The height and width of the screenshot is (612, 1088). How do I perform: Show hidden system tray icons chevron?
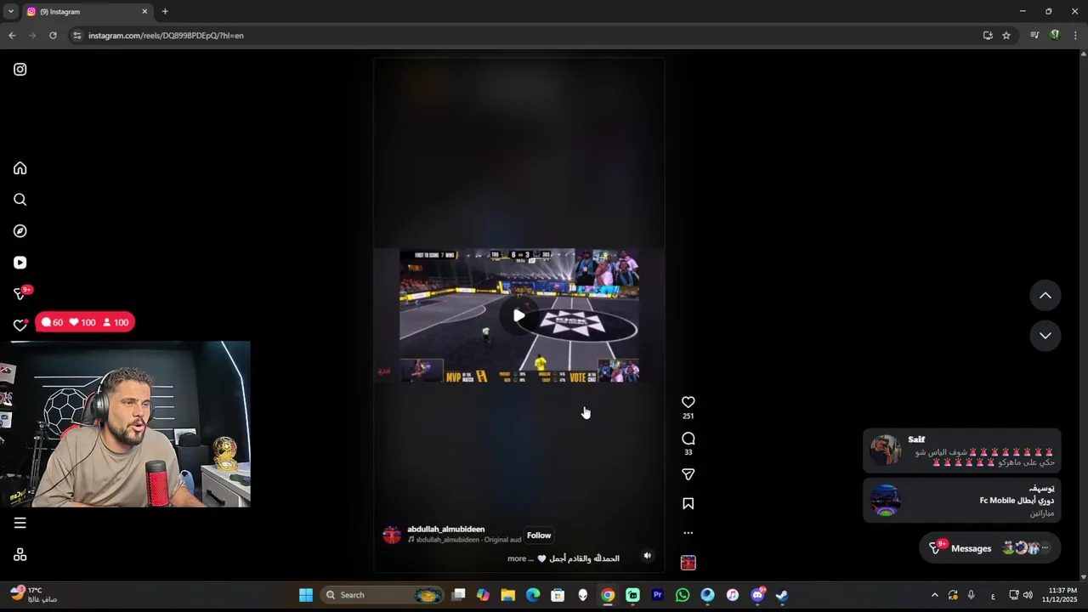pyautogui.click(x=935, y=595)
